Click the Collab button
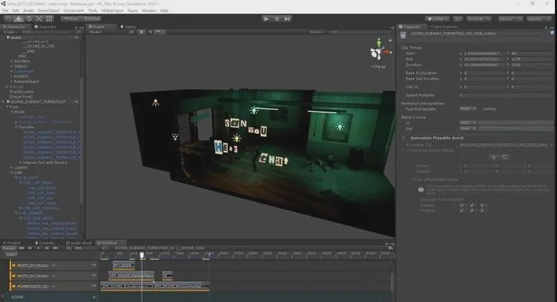 pos(438,19)
